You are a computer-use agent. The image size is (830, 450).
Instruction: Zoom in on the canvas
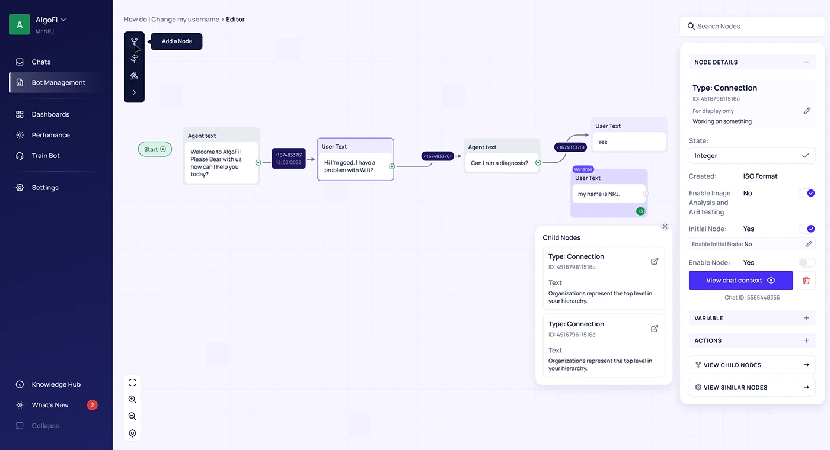coord(132,400)
